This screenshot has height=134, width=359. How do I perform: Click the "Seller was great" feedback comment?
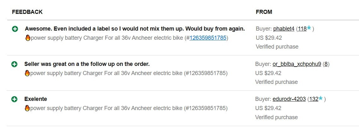(x=87, y=64)
